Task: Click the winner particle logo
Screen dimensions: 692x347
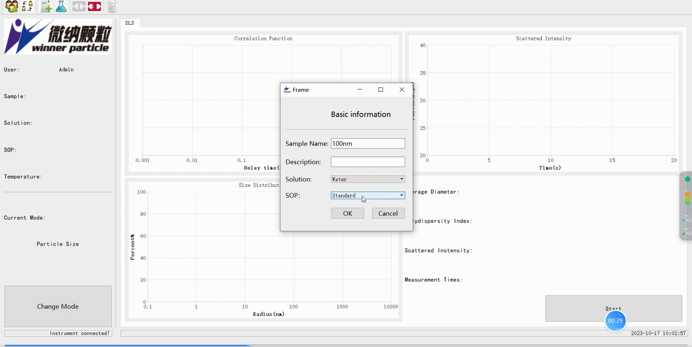Action: coord(58,37)
